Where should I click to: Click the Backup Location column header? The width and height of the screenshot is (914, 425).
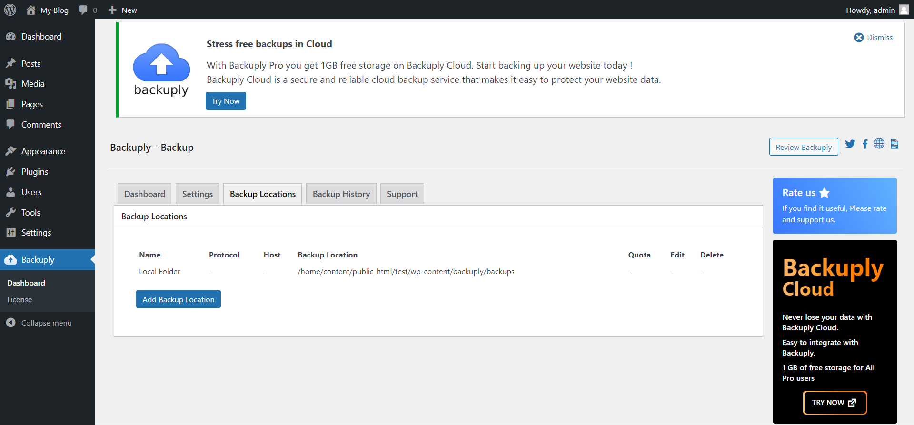328,255
